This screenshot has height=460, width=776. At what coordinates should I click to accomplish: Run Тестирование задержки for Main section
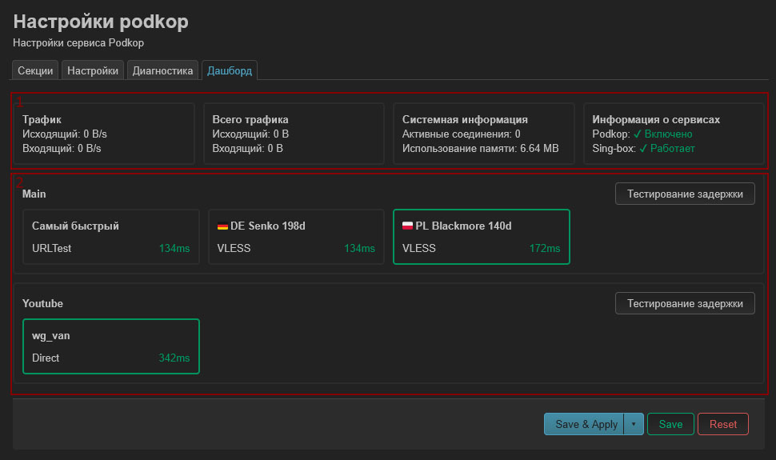point(684,194)
